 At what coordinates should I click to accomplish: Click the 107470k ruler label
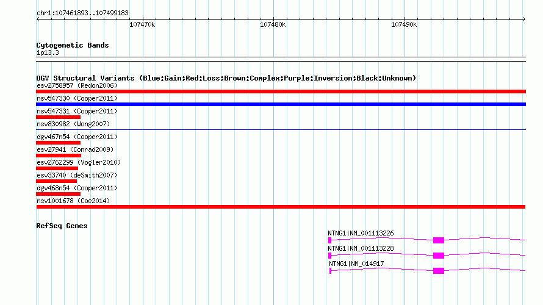(x=142, y=24)
